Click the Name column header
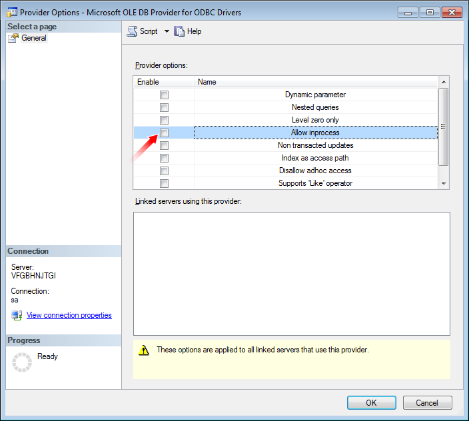 [x=316, y=82]
